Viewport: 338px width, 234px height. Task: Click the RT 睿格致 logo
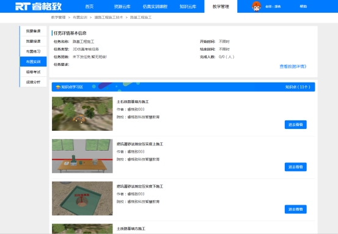(39, 7)
